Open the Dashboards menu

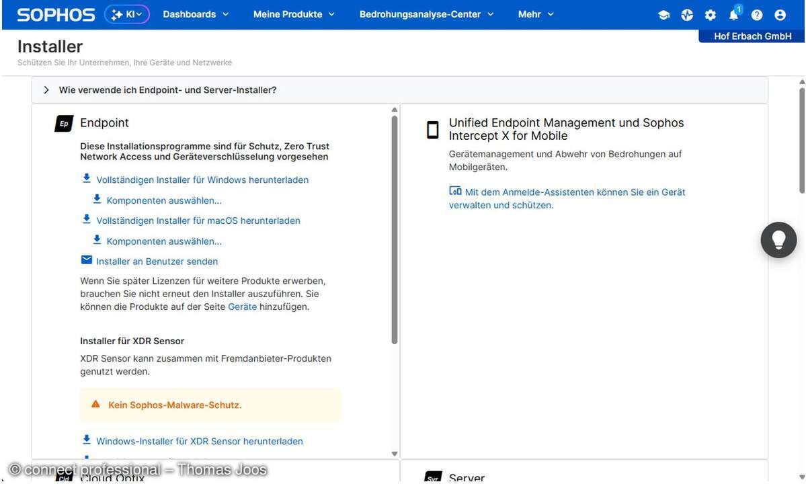click(196, 14)
